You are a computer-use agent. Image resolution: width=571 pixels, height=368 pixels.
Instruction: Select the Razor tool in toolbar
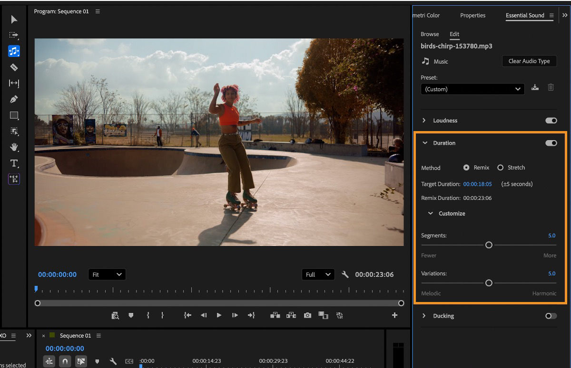tap(14, 67)
